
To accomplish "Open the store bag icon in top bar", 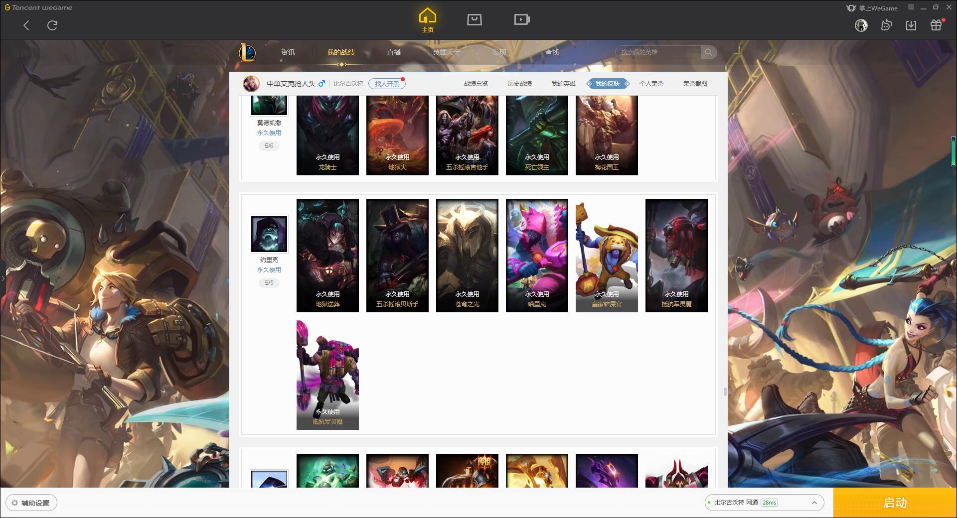I will (475, 19).
